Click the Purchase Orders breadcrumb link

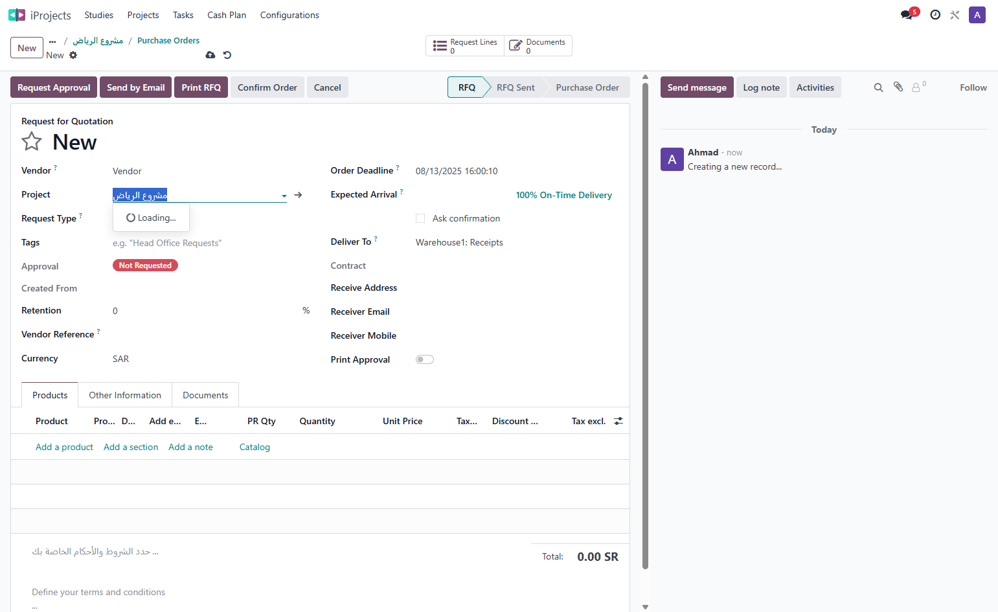point(168,40)
